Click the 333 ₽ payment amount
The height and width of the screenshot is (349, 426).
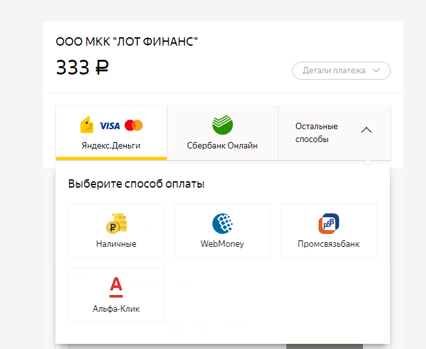click(x=82, y=67)
